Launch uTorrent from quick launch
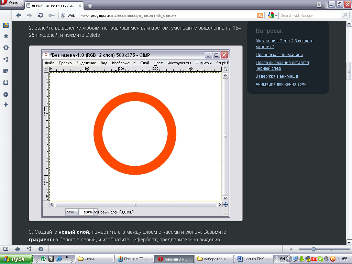Image resolution: width=352 pixels, height=264 pixels. coord(43,259)
